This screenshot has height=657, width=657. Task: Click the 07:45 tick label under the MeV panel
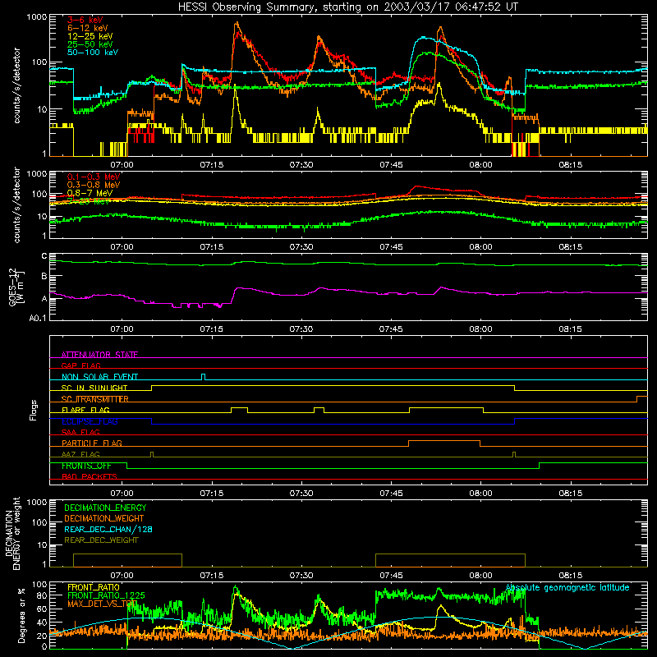pyautogui.click(x=391, y=247)
